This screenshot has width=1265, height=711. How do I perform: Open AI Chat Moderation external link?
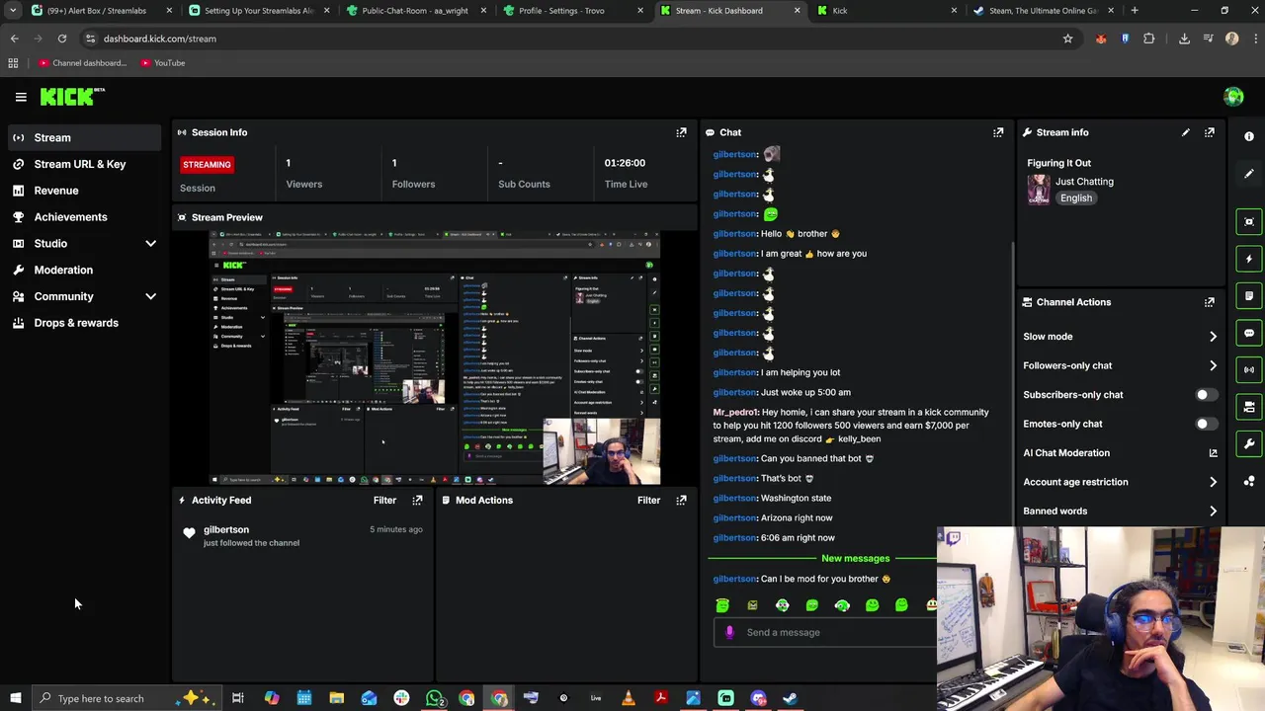(1213, 453)
